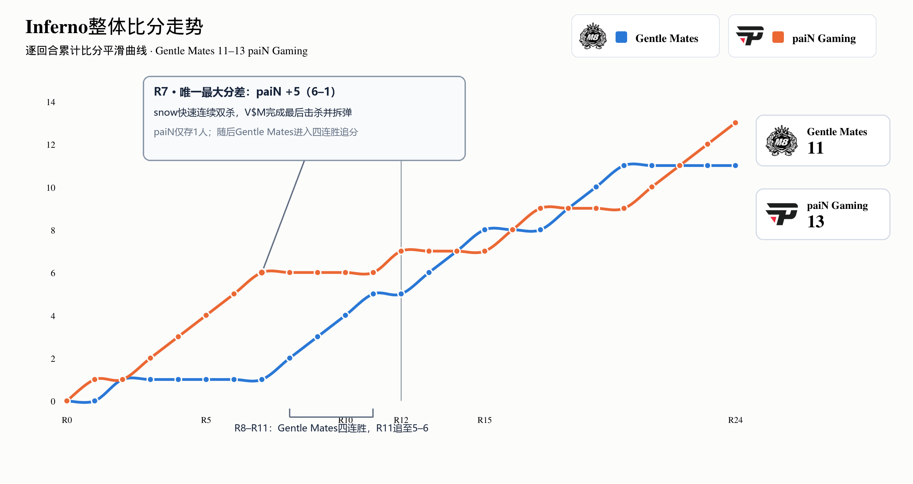Click the R24 x-axis label
Screen dimensions: 913x484
tap(735, 420)
